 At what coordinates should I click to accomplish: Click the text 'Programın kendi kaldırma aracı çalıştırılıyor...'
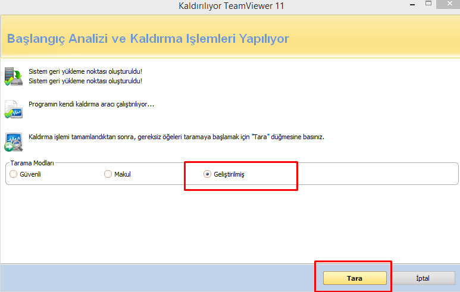[91, 104]
